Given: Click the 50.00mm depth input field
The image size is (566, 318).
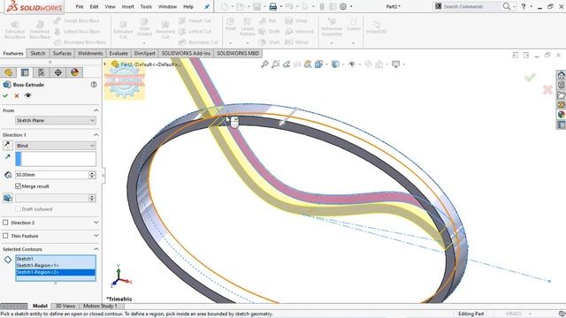Looking at the screenshot, I should tap(51, 175).
